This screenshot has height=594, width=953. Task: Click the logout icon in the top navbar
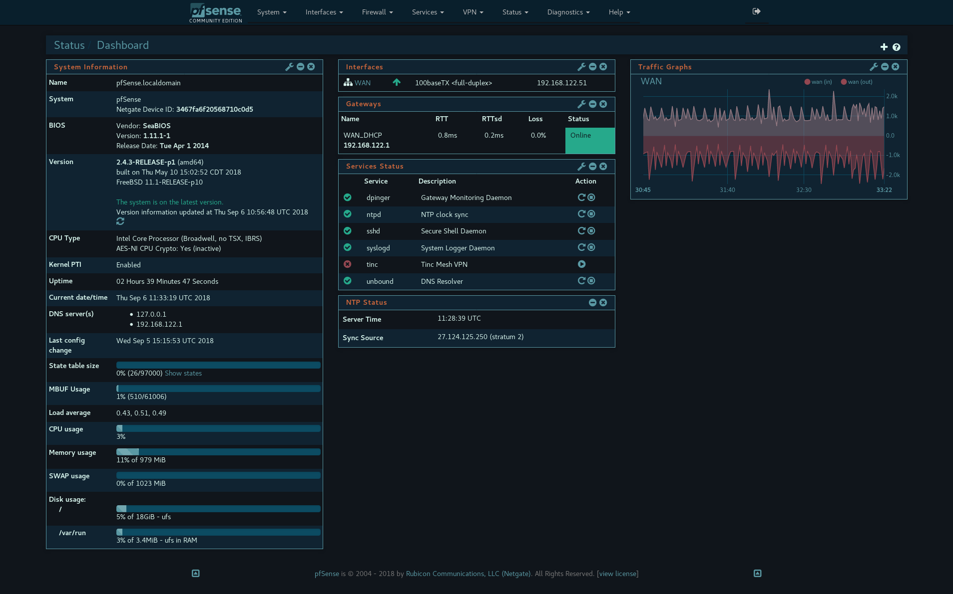coord(756,11)
